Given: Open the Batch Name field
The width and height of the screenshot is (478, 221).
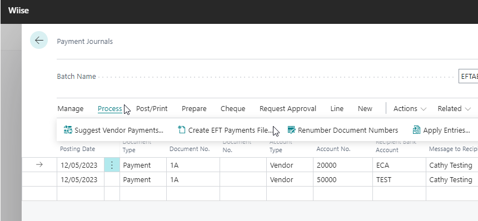Looking at the screenshot, I should [469, 76].
